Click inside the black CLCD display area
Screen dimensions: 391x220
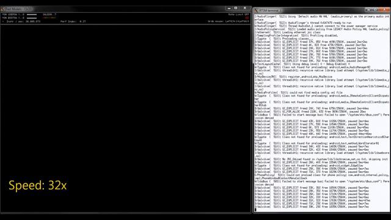[125, 119]
